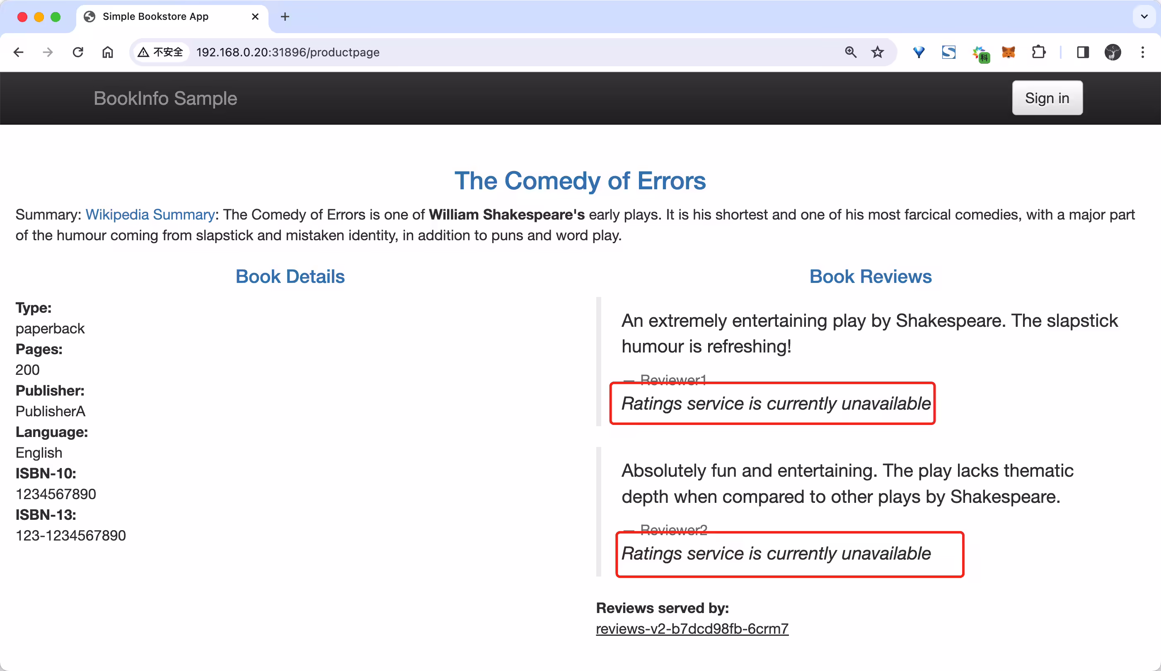Open the MetaMask fox extension
The image size is (1161, 671).
1009,52
